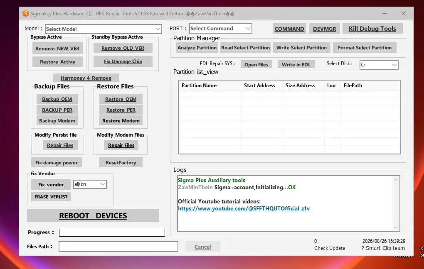
Task: Click 'Sigma Plus Auxiliary tools' log line
Action: (212, 180)
